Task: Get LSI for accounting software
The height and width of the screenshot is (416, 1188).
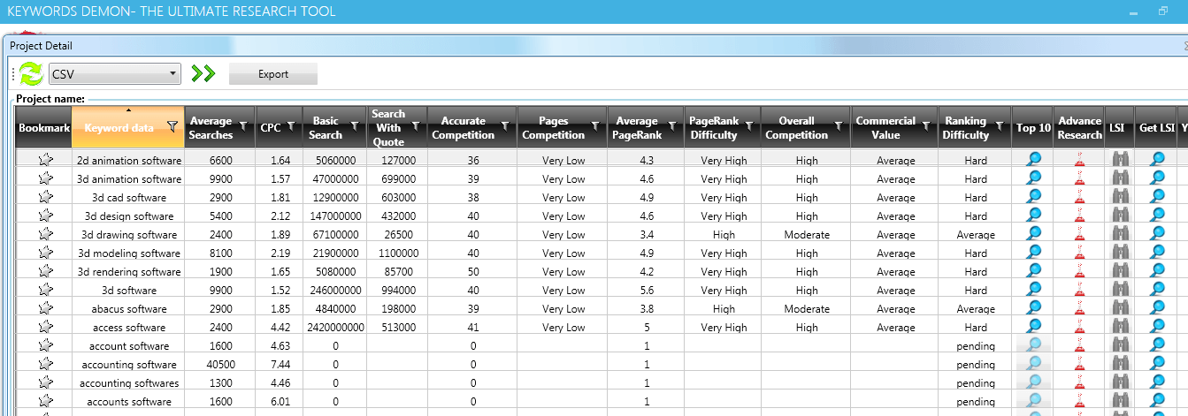Action: 1157,364
